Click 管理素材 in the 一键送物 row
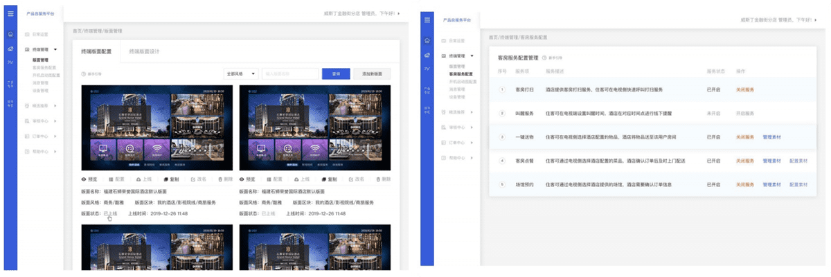The width and height of the screenshot is (831, 277). pos(771,137)
